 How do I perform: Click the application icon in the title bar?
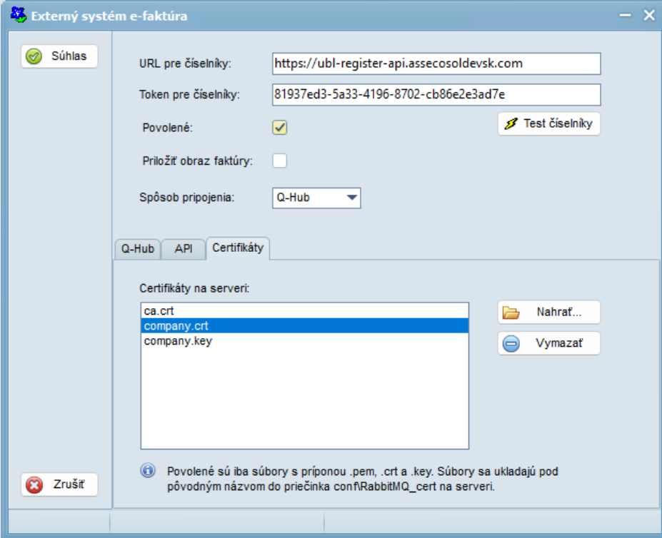(18, 15)
